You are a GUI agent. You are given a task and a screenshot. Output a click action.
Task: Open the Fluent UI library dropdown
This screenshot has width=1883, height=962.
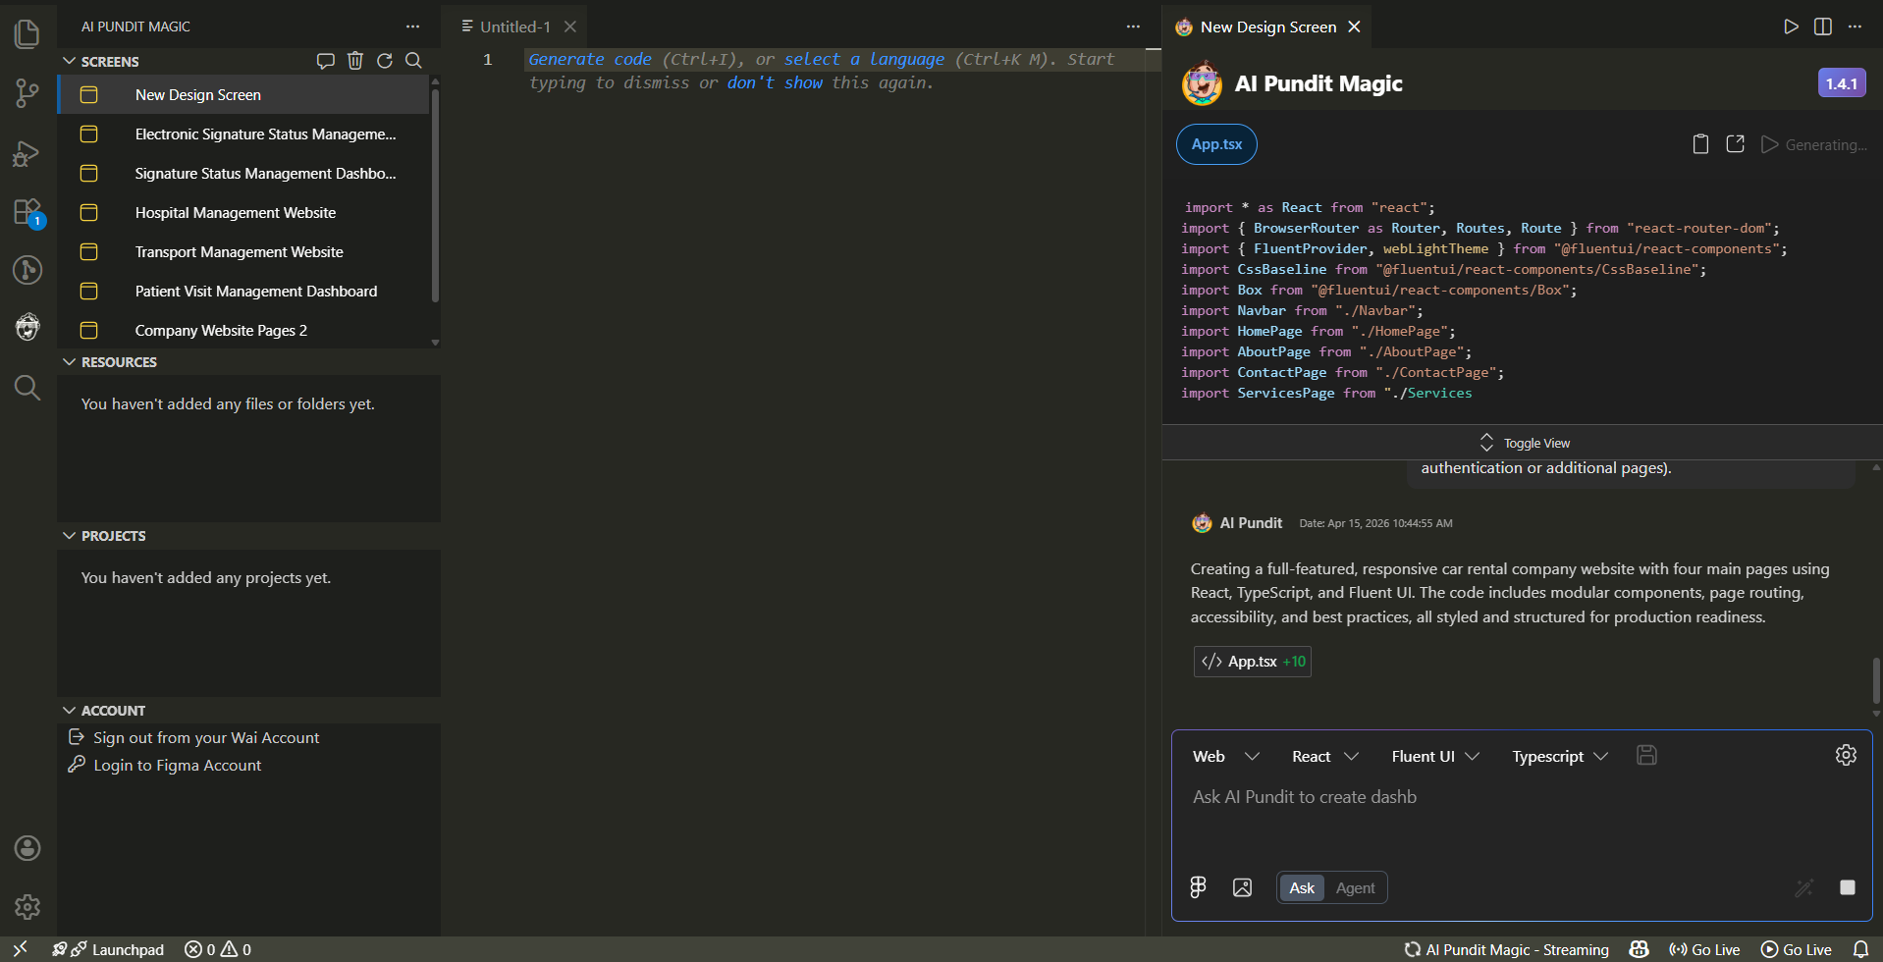[x=1435, y=756]
